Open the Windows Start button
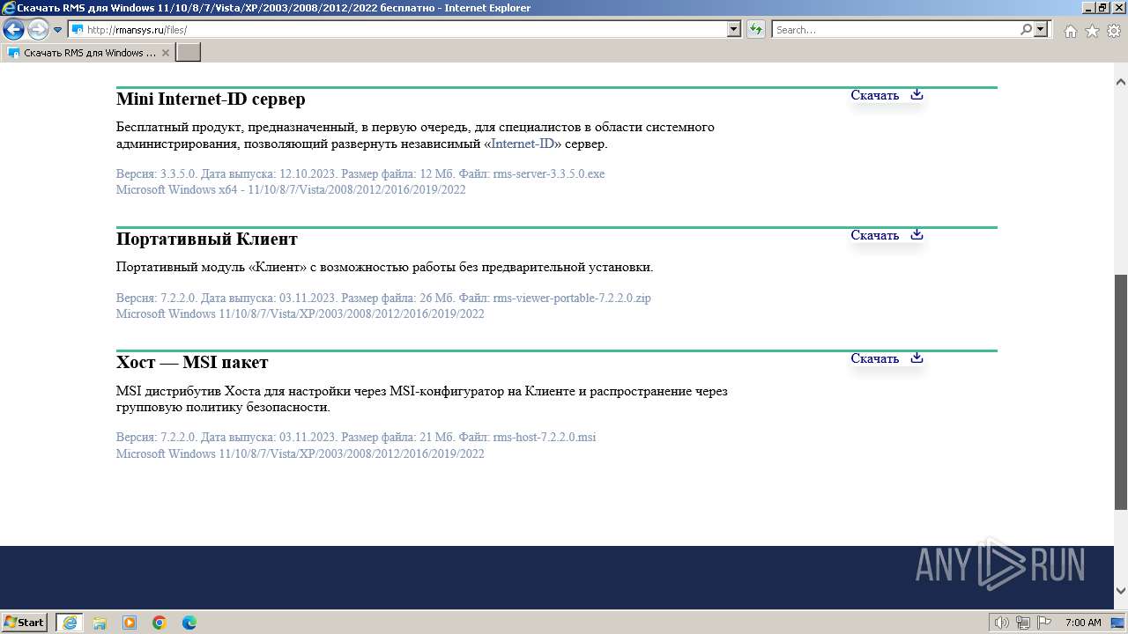Screen dimensions: 1128x634 25,622
